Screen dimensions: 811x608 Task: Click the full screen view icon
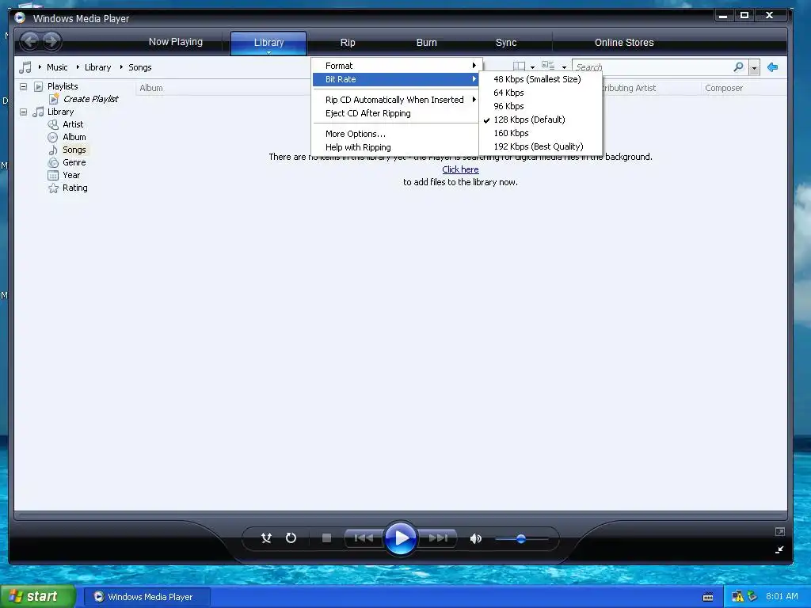tap(780, 531)
